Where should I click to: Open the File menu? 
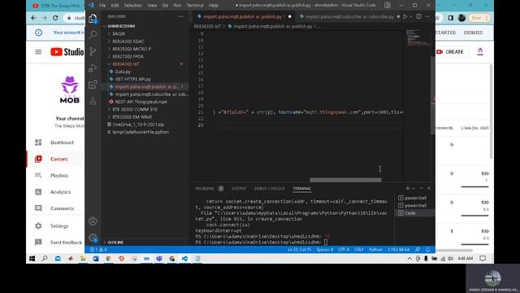coord(102,6)
